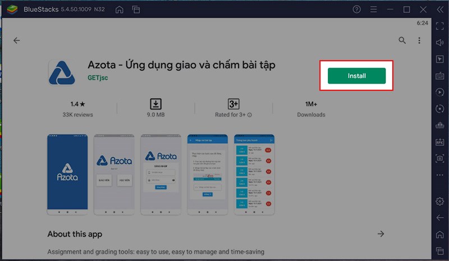
Task: Open the notification list screenshot thumbnail
Action: point(254,175)
